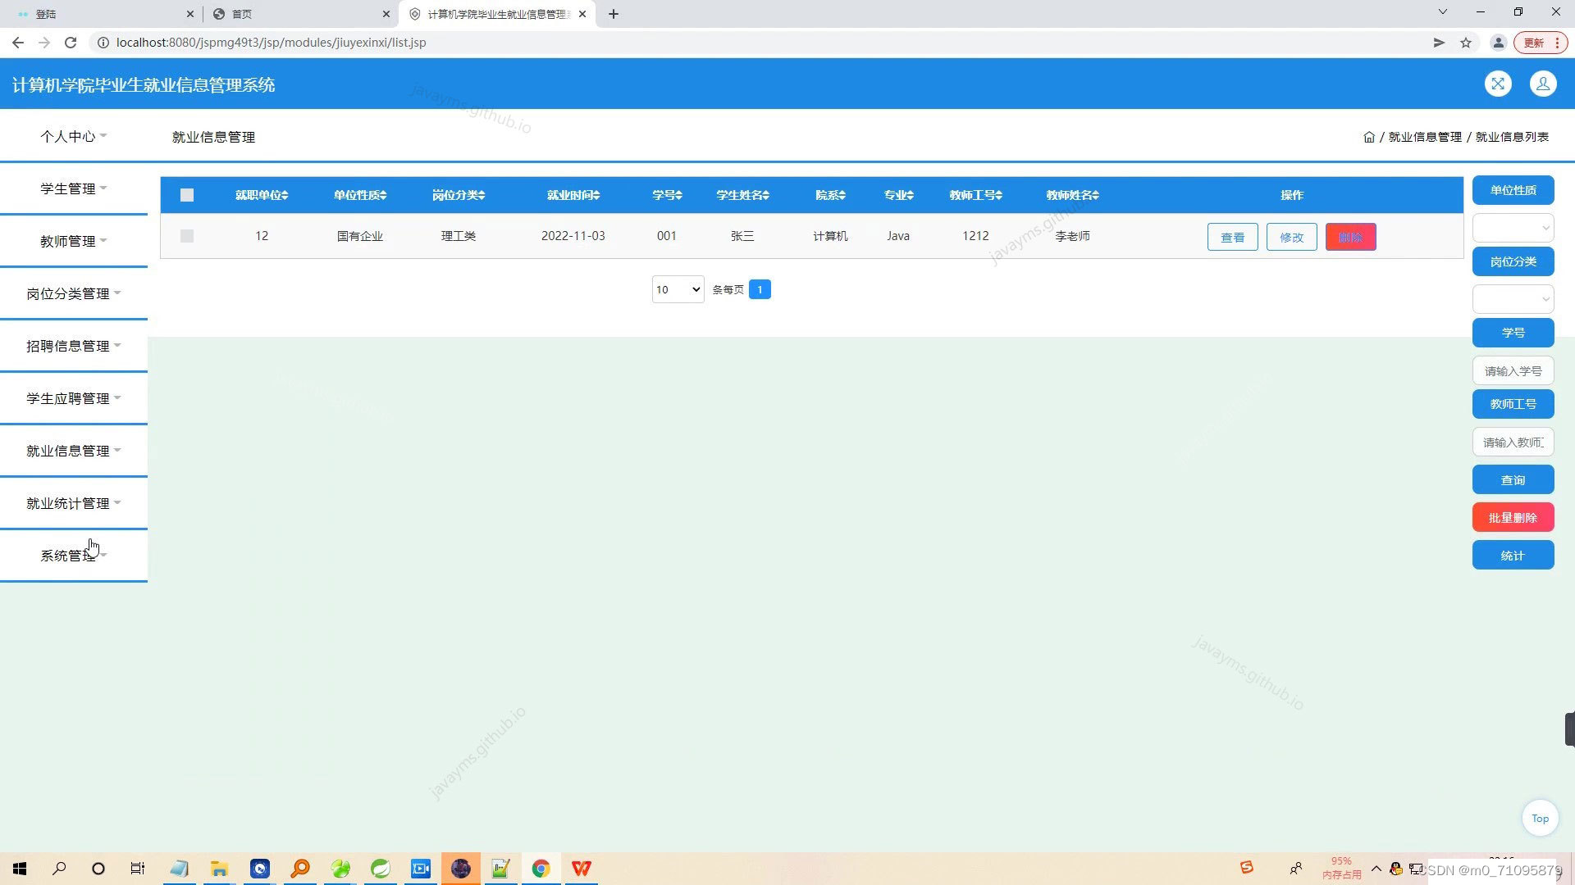Screen dimensions: 1575x885
Task: Click the home icon in breadcrumb
Action: (x=1368, y=137)
